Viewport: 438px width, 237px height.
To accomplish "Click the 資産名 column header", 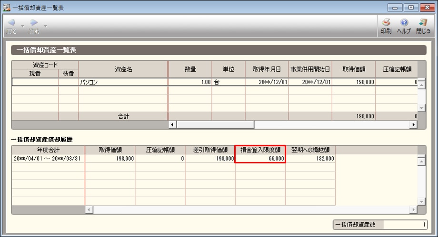I will pyautogui.click(x=123, y=69).
